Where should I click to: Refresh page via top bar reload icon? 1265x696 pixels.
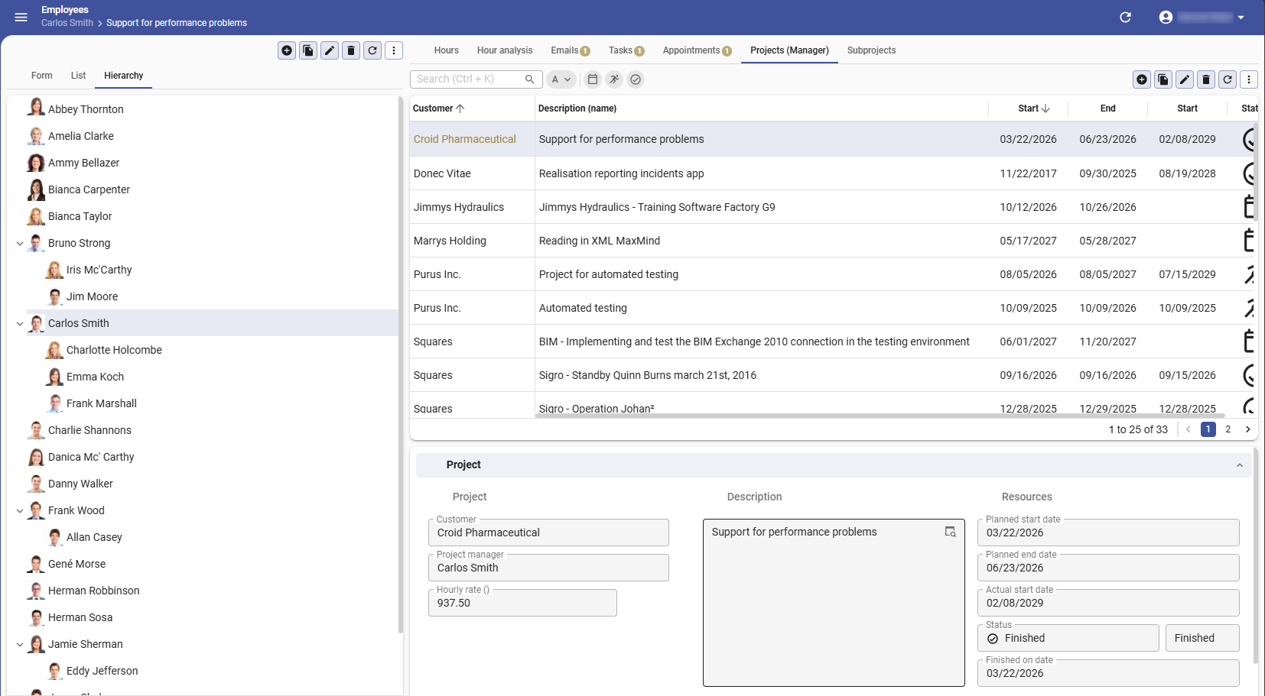click(1125, 17)
